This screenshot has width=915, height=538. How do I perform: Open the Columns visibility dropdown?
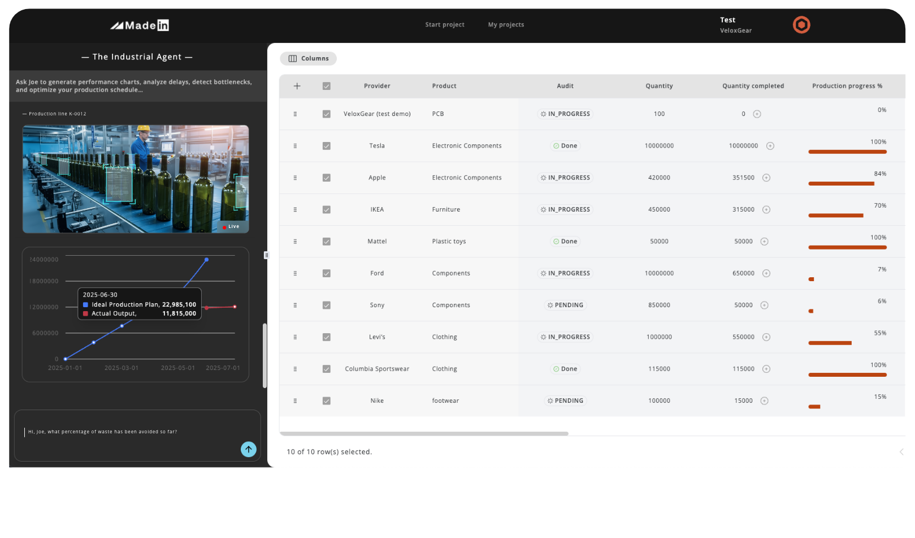pos(308,58)
